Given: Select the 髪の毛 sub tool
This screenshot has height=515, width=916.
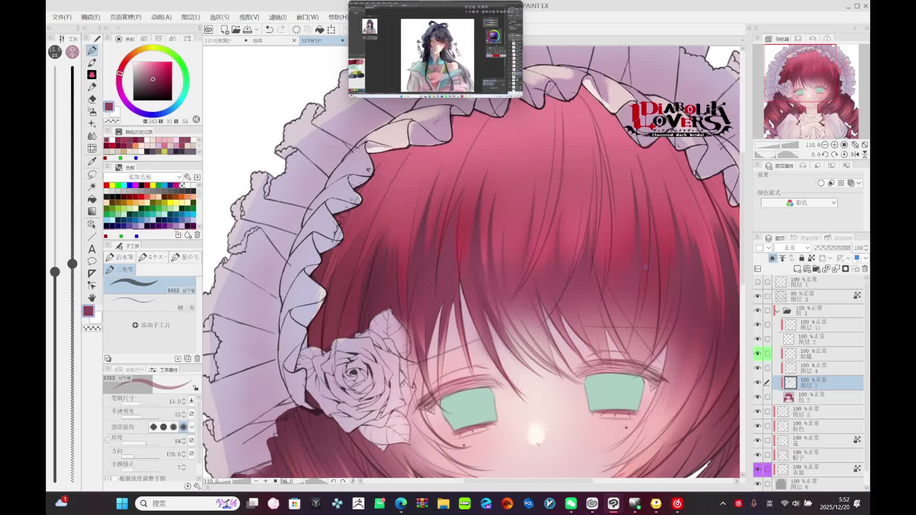Looking at the screenshot, I should [x=186, y=257].
